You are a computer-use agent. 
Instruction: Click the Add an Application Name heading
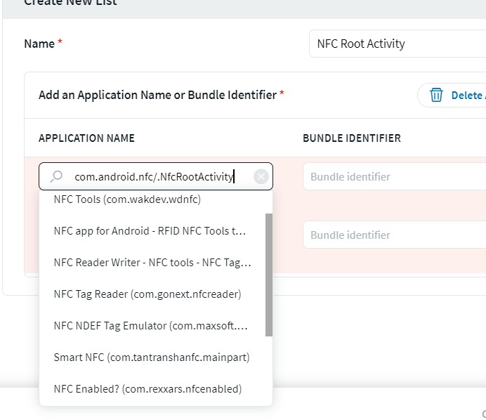click(x=157, y=95)
